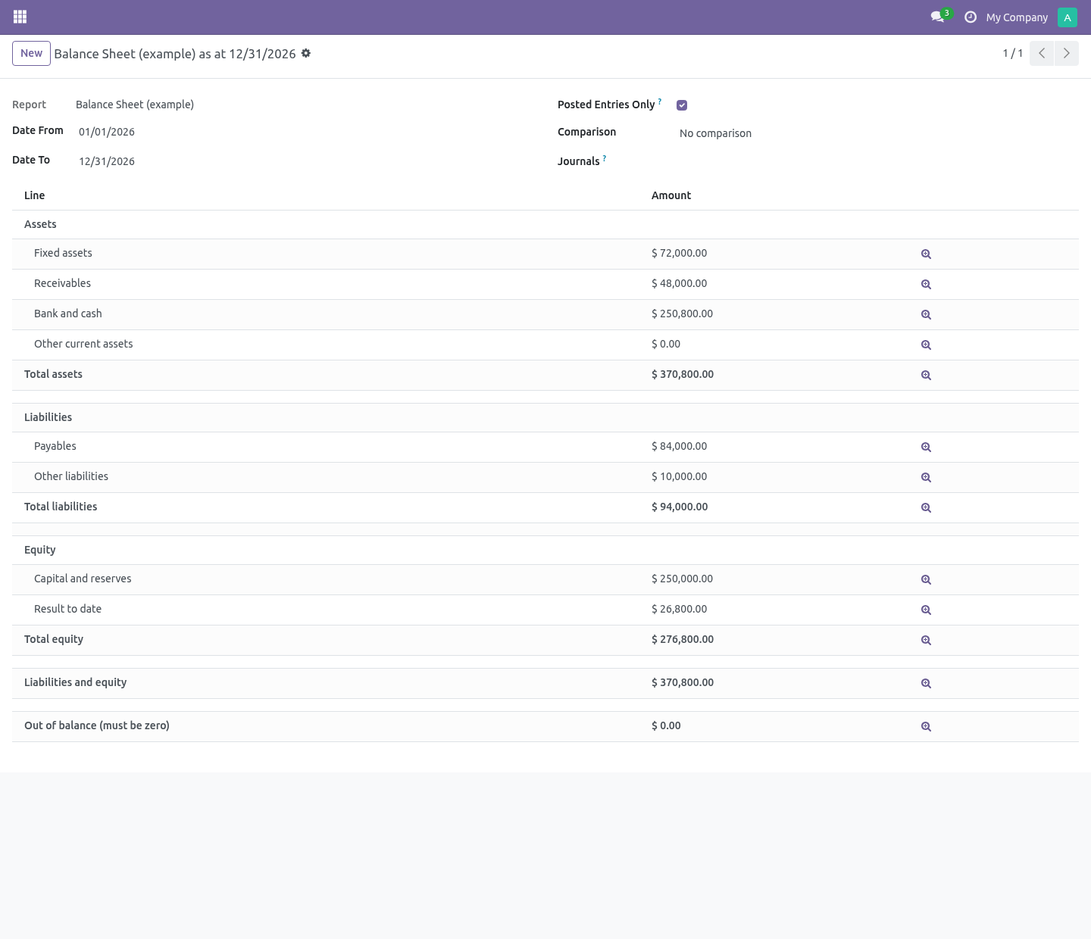Screen dimensions: 1091x939
Task: Drill into Payables line
Action: 926,448
